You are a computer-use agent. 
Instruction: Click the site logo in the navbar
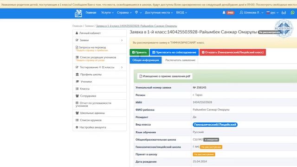point(78,13)
